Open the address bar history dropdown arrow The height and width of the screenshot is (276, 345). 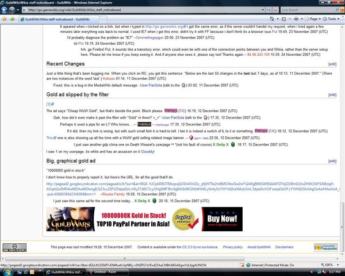(x=263, y=10)
